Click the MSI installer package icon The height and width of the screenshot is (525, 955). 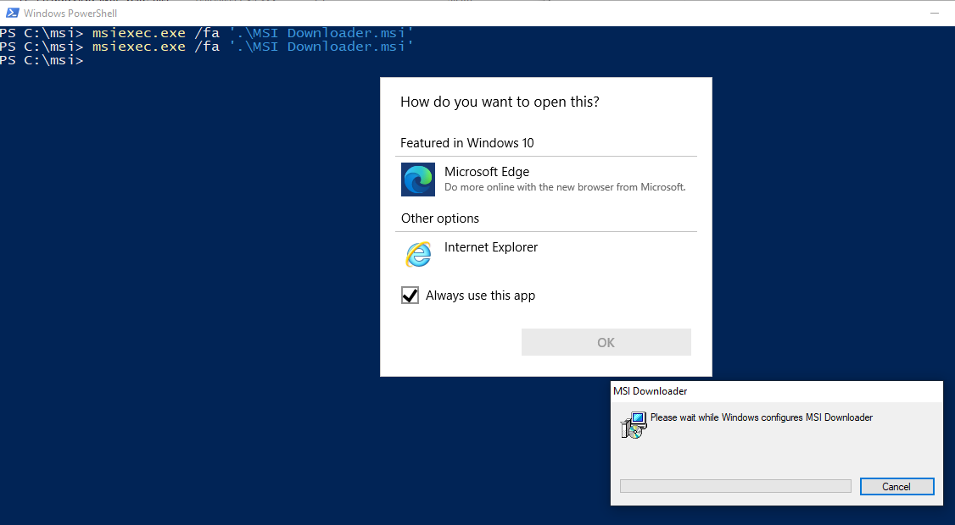tap(634, 426)
